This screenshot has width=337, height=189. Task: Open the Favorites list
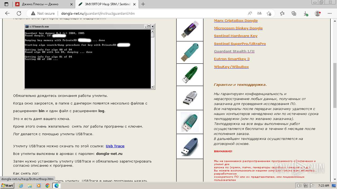coord(282,13)
